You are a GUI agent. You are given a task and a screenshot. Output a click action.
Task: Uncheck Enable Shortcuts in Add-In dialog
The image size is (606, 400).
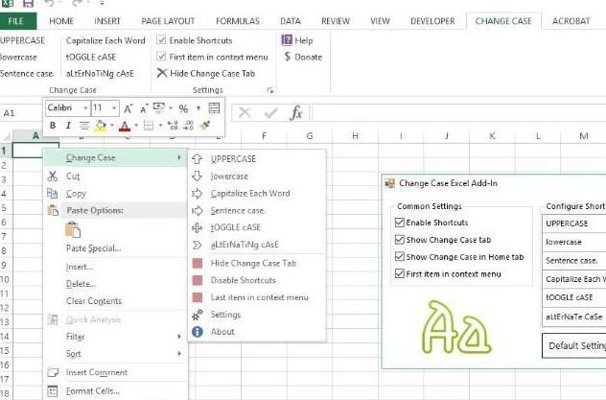coord(400,223)
